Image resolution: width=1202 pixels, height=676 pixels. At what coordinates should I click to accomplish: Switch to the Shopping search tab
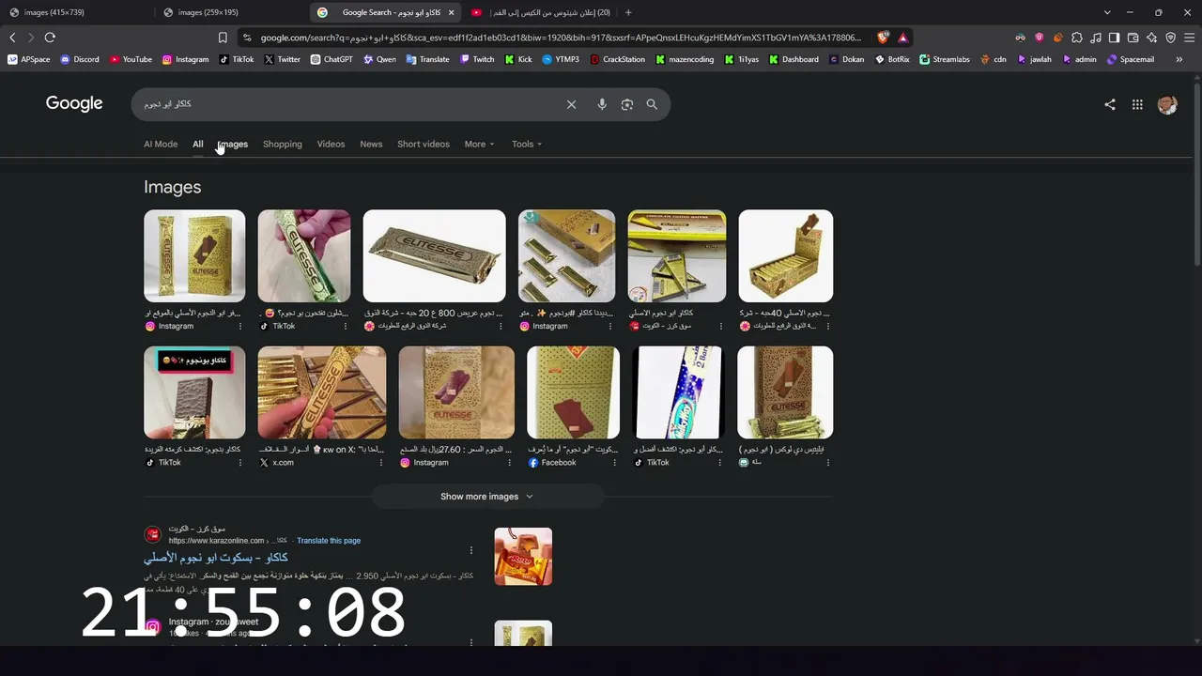[283, 144]
